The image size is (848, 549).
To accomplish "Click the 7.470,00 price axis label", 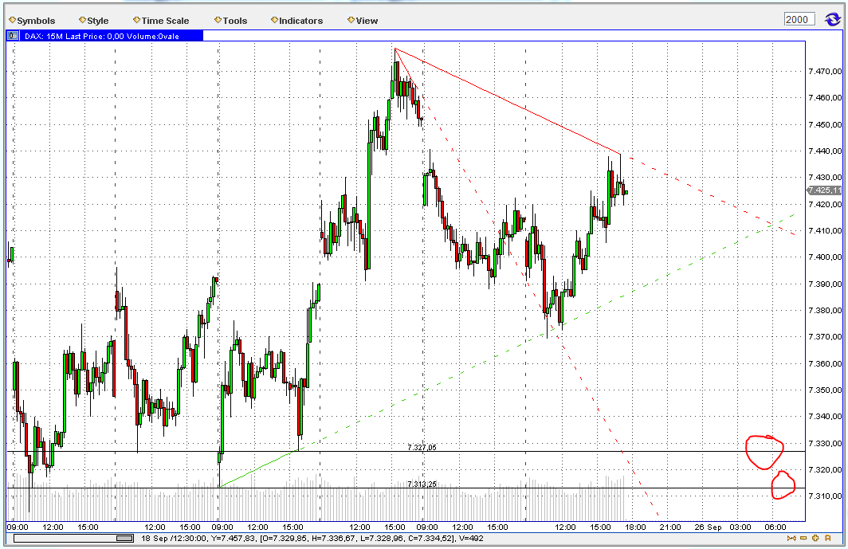I will [x=825, y=72].
